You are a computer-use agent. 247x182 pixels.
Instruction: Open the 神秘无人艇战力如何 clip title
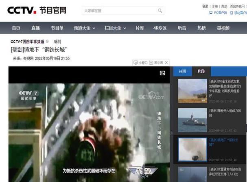coord(225,113)
